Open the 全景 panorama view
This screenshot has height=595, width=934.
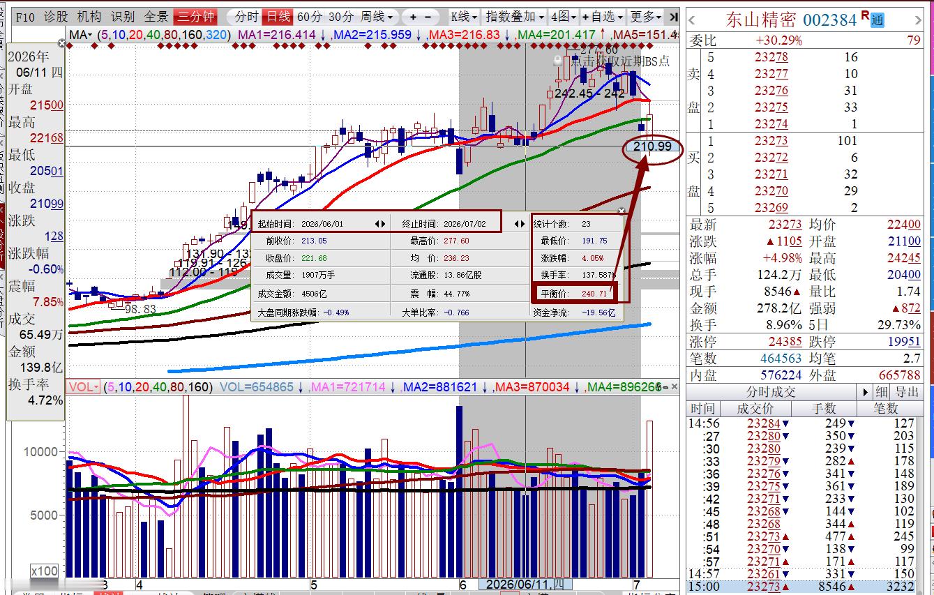156,17
